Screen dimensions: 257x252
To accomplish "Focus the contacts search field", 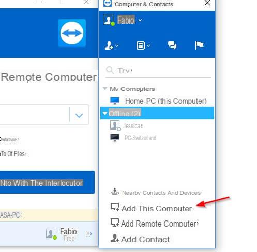I will coord(158,71).
